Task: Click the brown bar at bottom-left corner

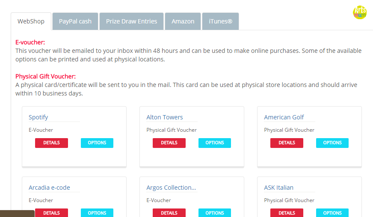Action: (17, 214)
